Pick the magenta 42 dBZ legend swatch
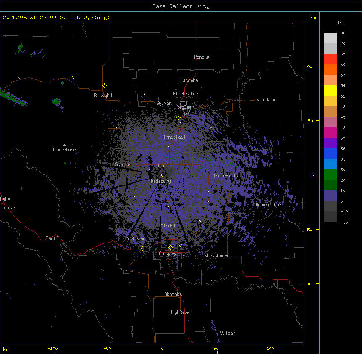362x354 pixels. [330, 132]
